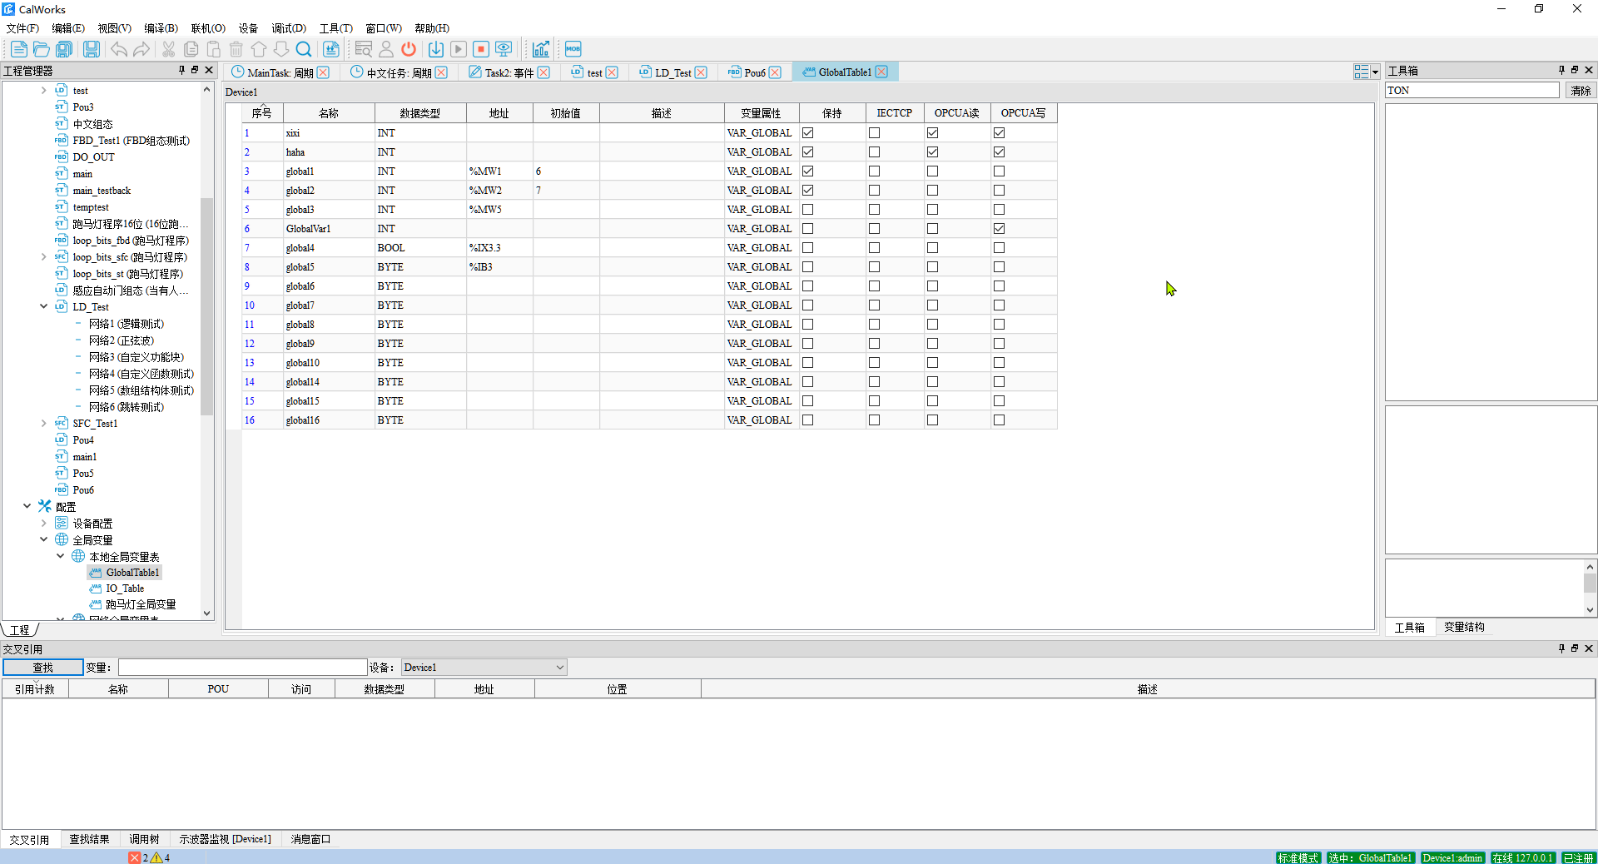Open the 调试(D) menu
The image size is (1598, 864).
click(x=288, y=28)
